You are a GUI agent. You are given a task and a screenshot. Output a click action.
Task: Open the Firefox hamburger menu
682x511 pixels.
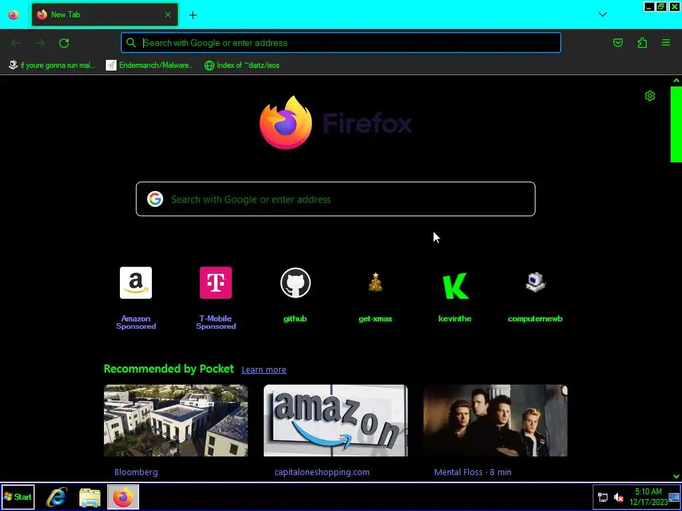click(x=666, y=43)
